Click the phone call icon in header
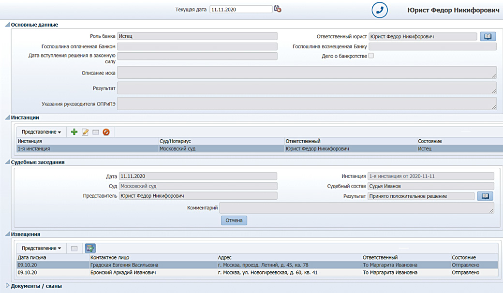 coord(380,10)
